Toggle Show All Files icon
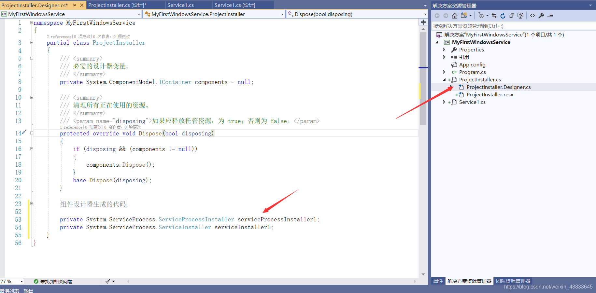 520,16
